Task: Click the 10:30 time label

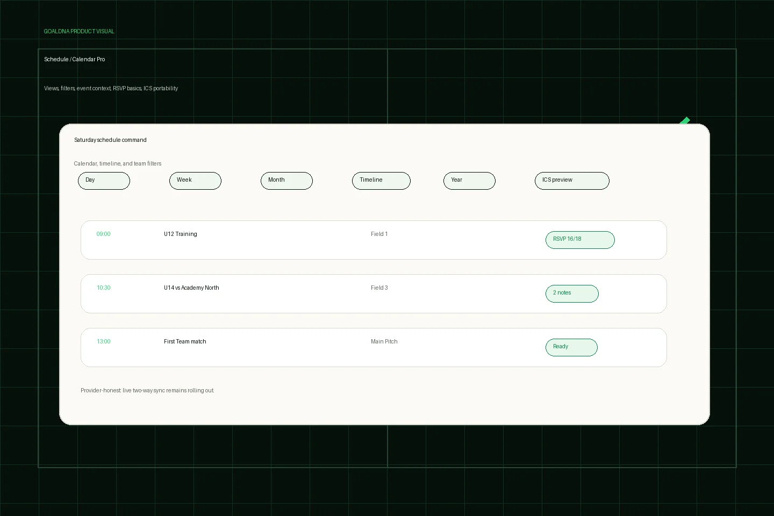Action: click(103, 288)
